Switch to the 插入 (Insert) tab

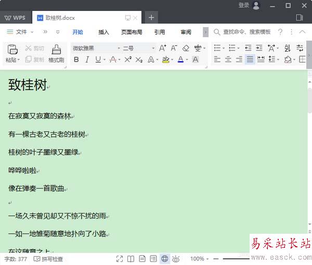(x=103, y=32)
